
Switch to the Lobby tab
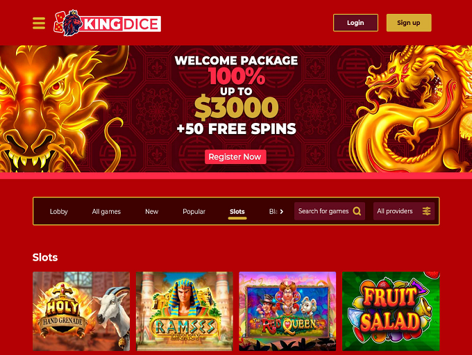point(59,212)
